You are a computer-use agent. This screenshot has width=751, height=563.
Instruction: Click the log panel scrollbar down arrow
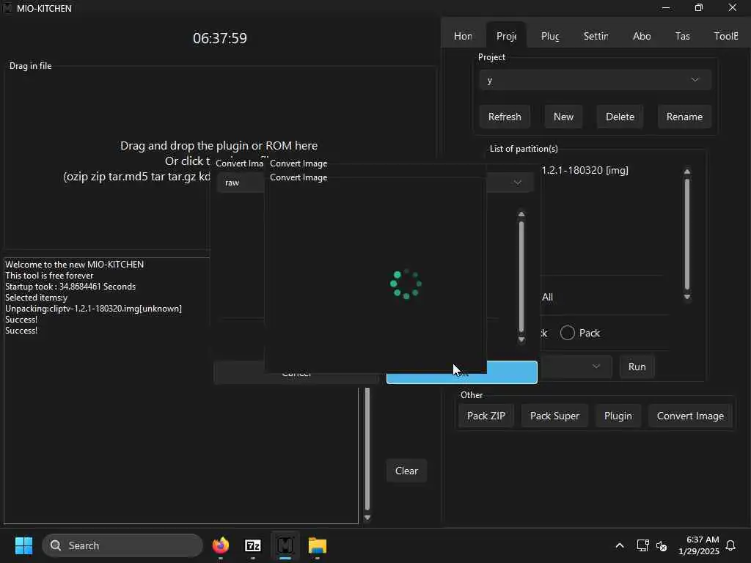(367, 518)
